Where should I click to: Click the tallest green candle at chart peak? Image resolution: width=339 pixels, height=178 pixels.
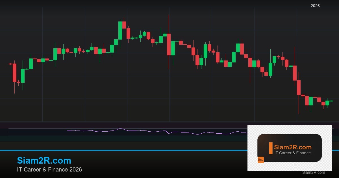click(120, 31)
